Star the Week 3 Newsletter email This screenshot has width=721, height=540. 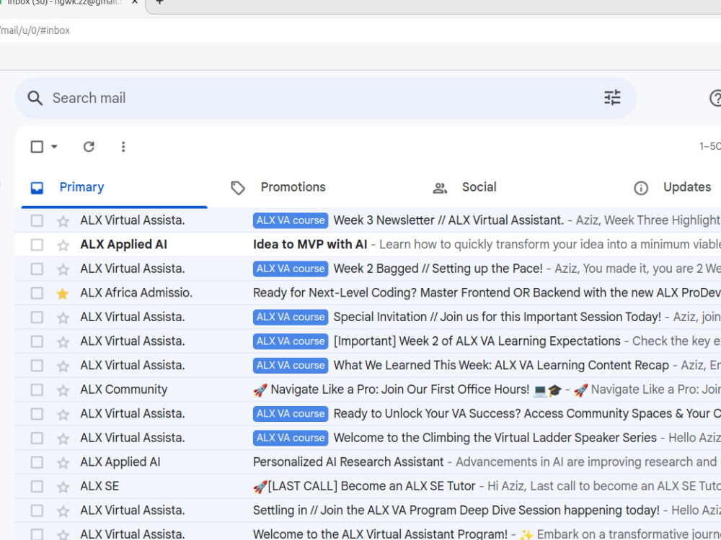click(x=63, y=221)
